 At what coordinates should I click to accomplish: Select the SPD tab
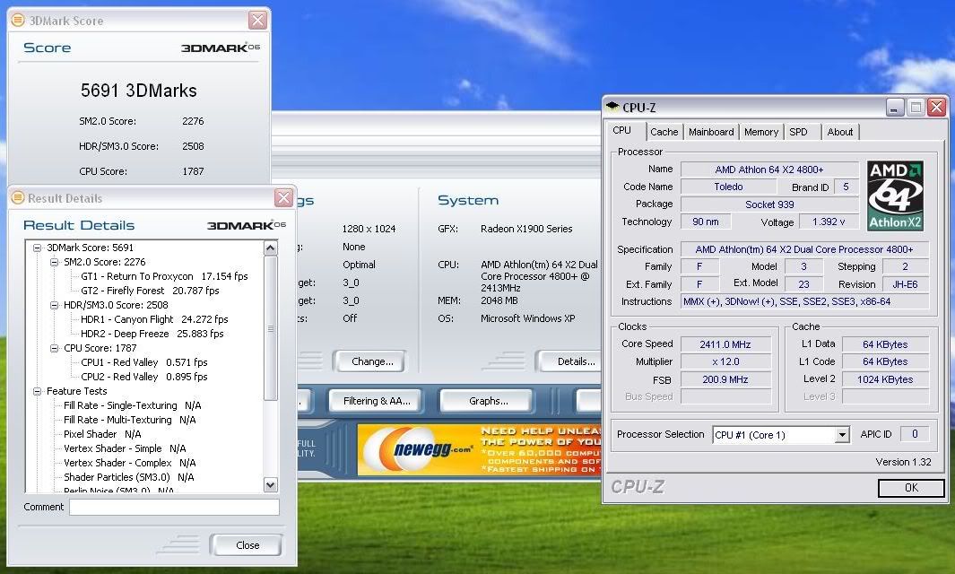click(798, 132)
